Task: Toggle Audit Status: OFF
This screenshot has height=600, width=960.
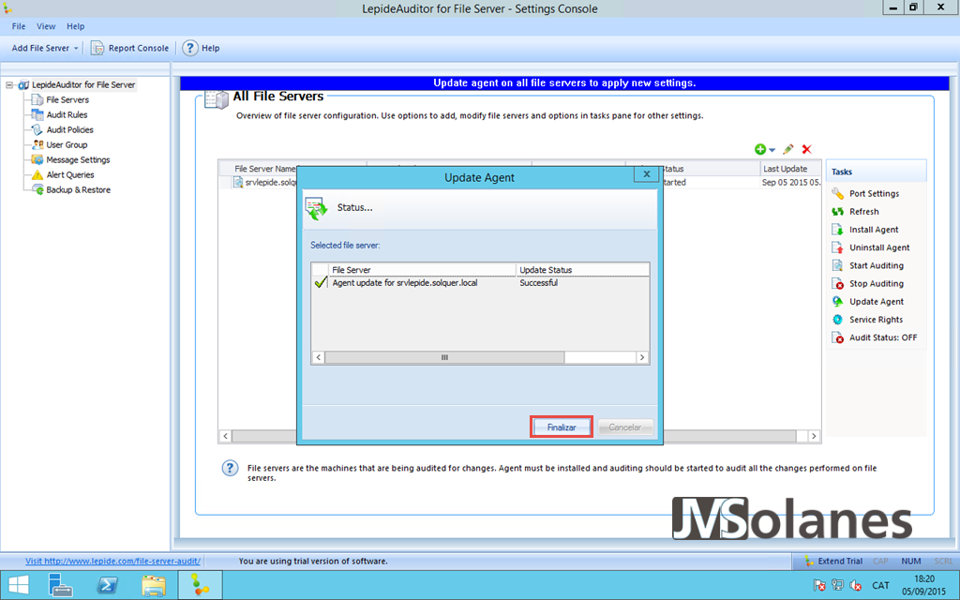Action: click(x=883, y=337)
